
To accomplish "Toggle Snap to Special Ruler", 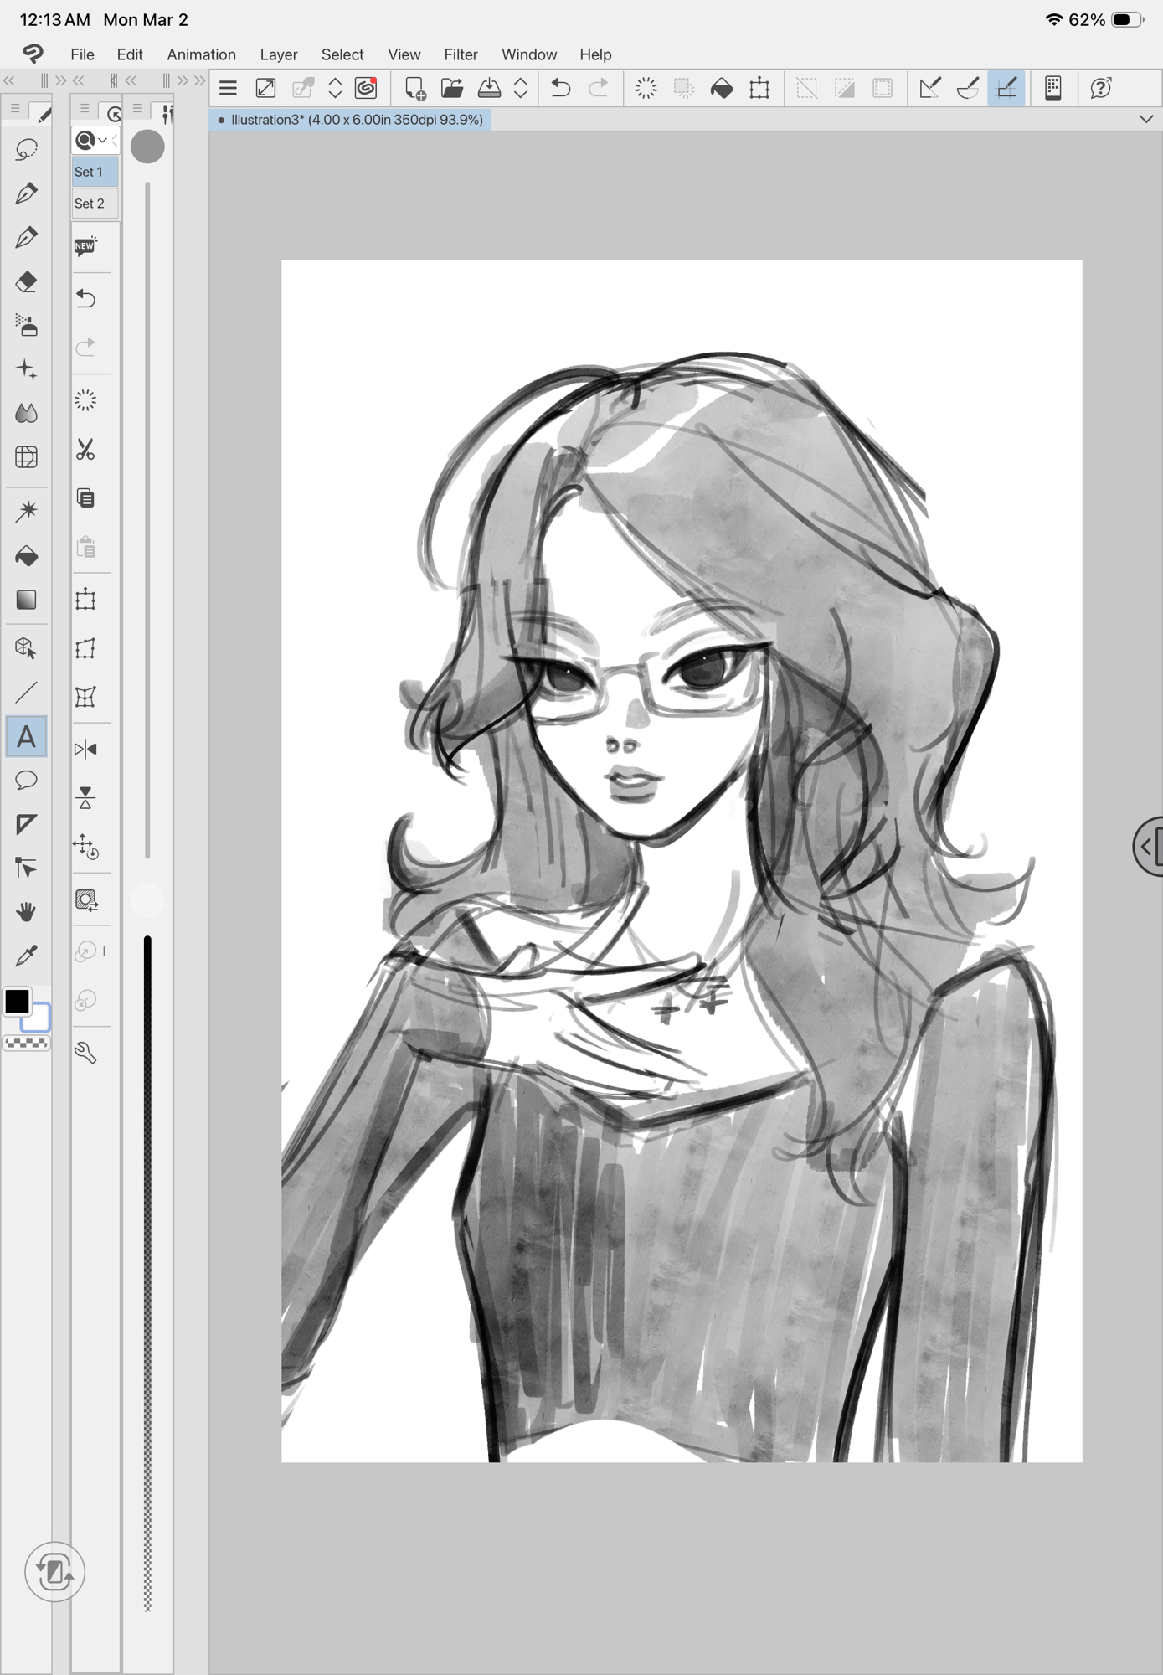I will 968,88.
